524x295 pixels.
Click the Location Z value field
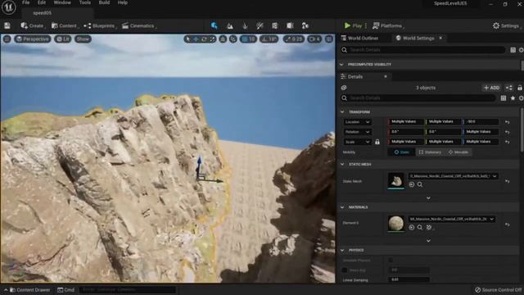[481, 122]
